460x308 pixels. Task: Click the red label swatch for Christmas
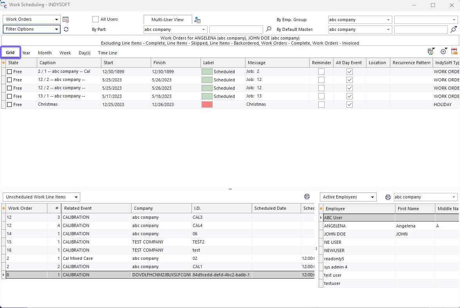pyautogui.click(x=207, y=104)
